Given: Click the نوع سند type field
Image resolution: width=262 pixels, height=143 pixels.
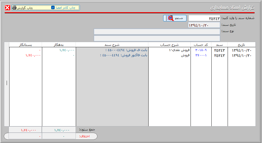Looking at the screenshot, I should 157,32.
